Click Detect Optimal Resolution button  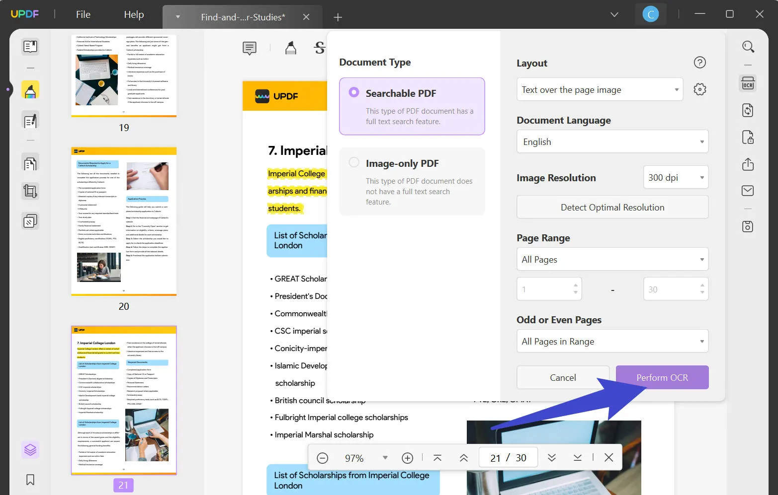612,208
